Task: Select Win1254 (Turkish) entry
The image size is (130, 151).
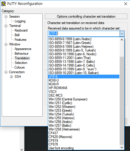Action: pyautogui.click(x=84, y=114)
